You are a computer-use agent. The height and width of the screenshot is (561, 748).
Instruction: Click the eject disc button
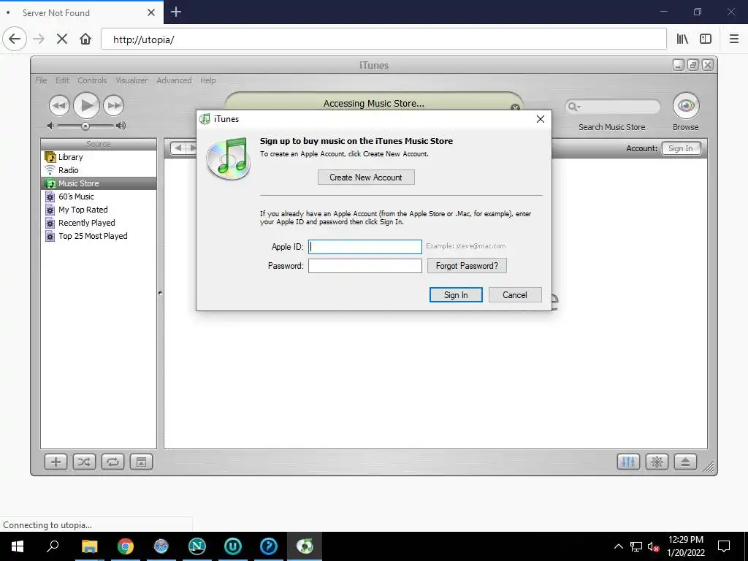685,462
